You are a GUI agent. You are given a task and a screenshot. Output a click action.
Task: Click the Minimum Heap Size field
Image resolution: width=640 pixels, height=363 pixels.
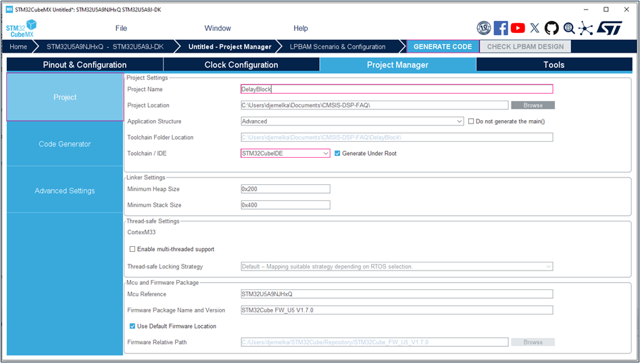[285, 189]
